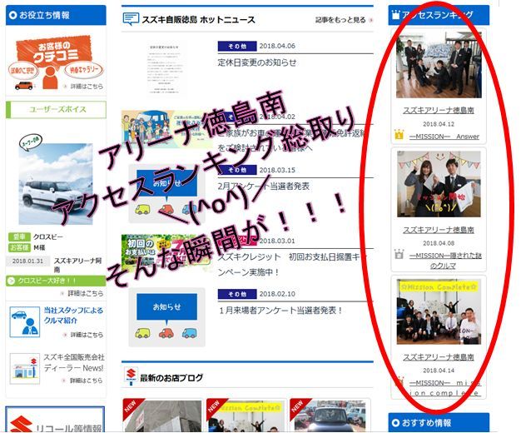Image resolution: width=521 pixels, height=433 pixels.
Task: Click the rank 2 silver crown icon
Action: point(399,254)
